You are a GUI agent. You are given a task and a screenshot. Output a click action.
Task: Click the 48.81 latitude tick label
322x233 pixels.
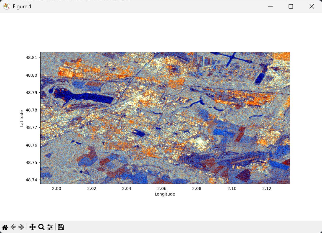pos(32,58)
